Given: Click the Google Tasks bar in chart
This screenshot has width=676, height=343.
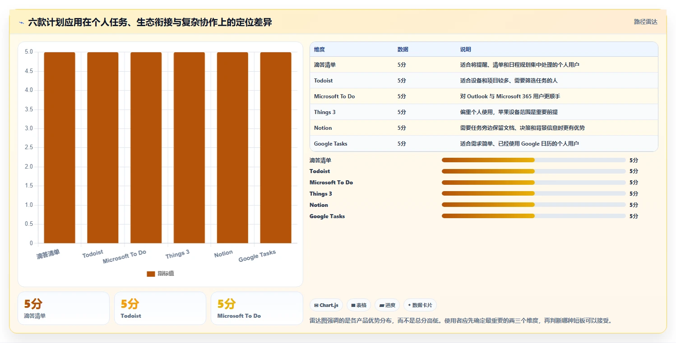Looking at the screenshot, I should pyautogui.click(x=276, y=147).
